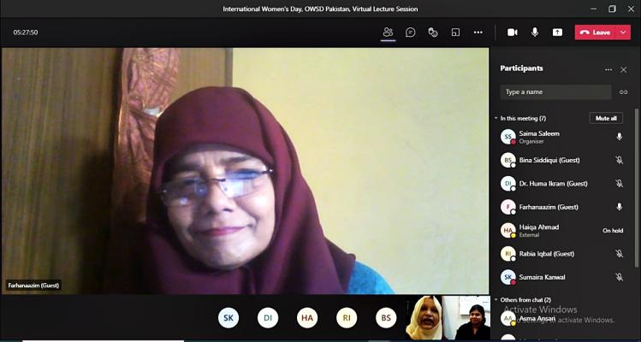Viewport: 641px width, 342px height.
Task: Click the Type a name search field
Action: [x=555, y=91]
